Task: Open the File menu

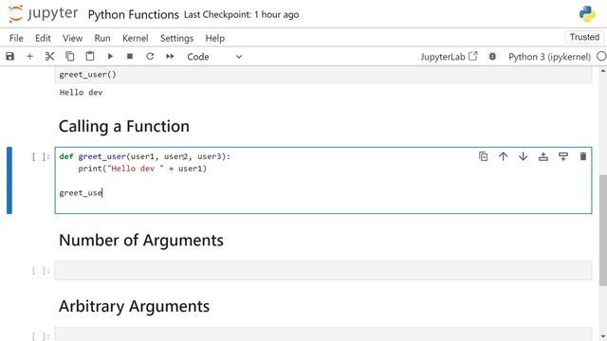Action: click(x=16, y=38)
